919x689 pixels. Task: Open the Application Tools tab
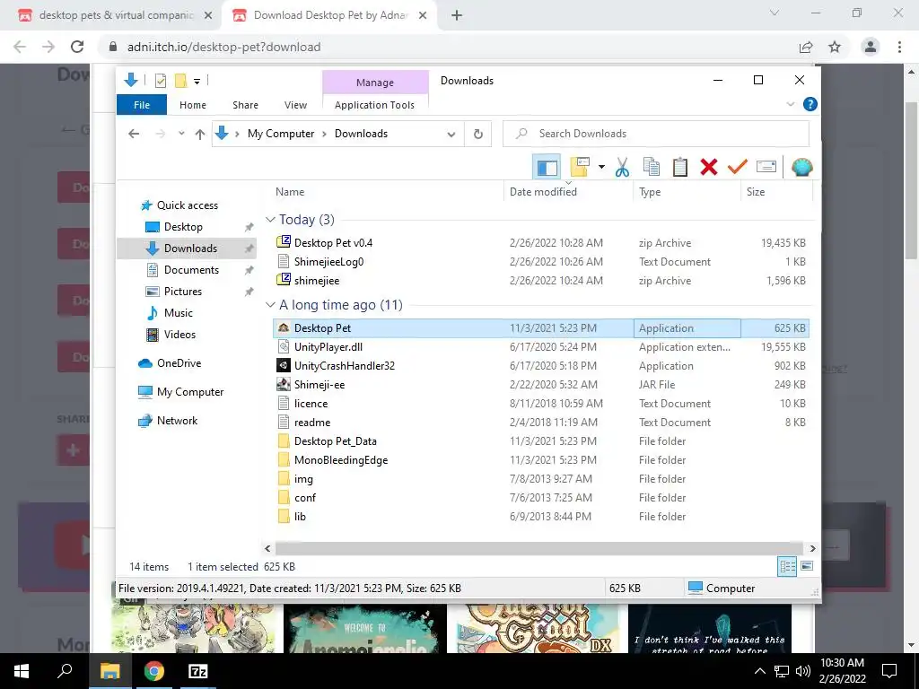pos(374,105)
